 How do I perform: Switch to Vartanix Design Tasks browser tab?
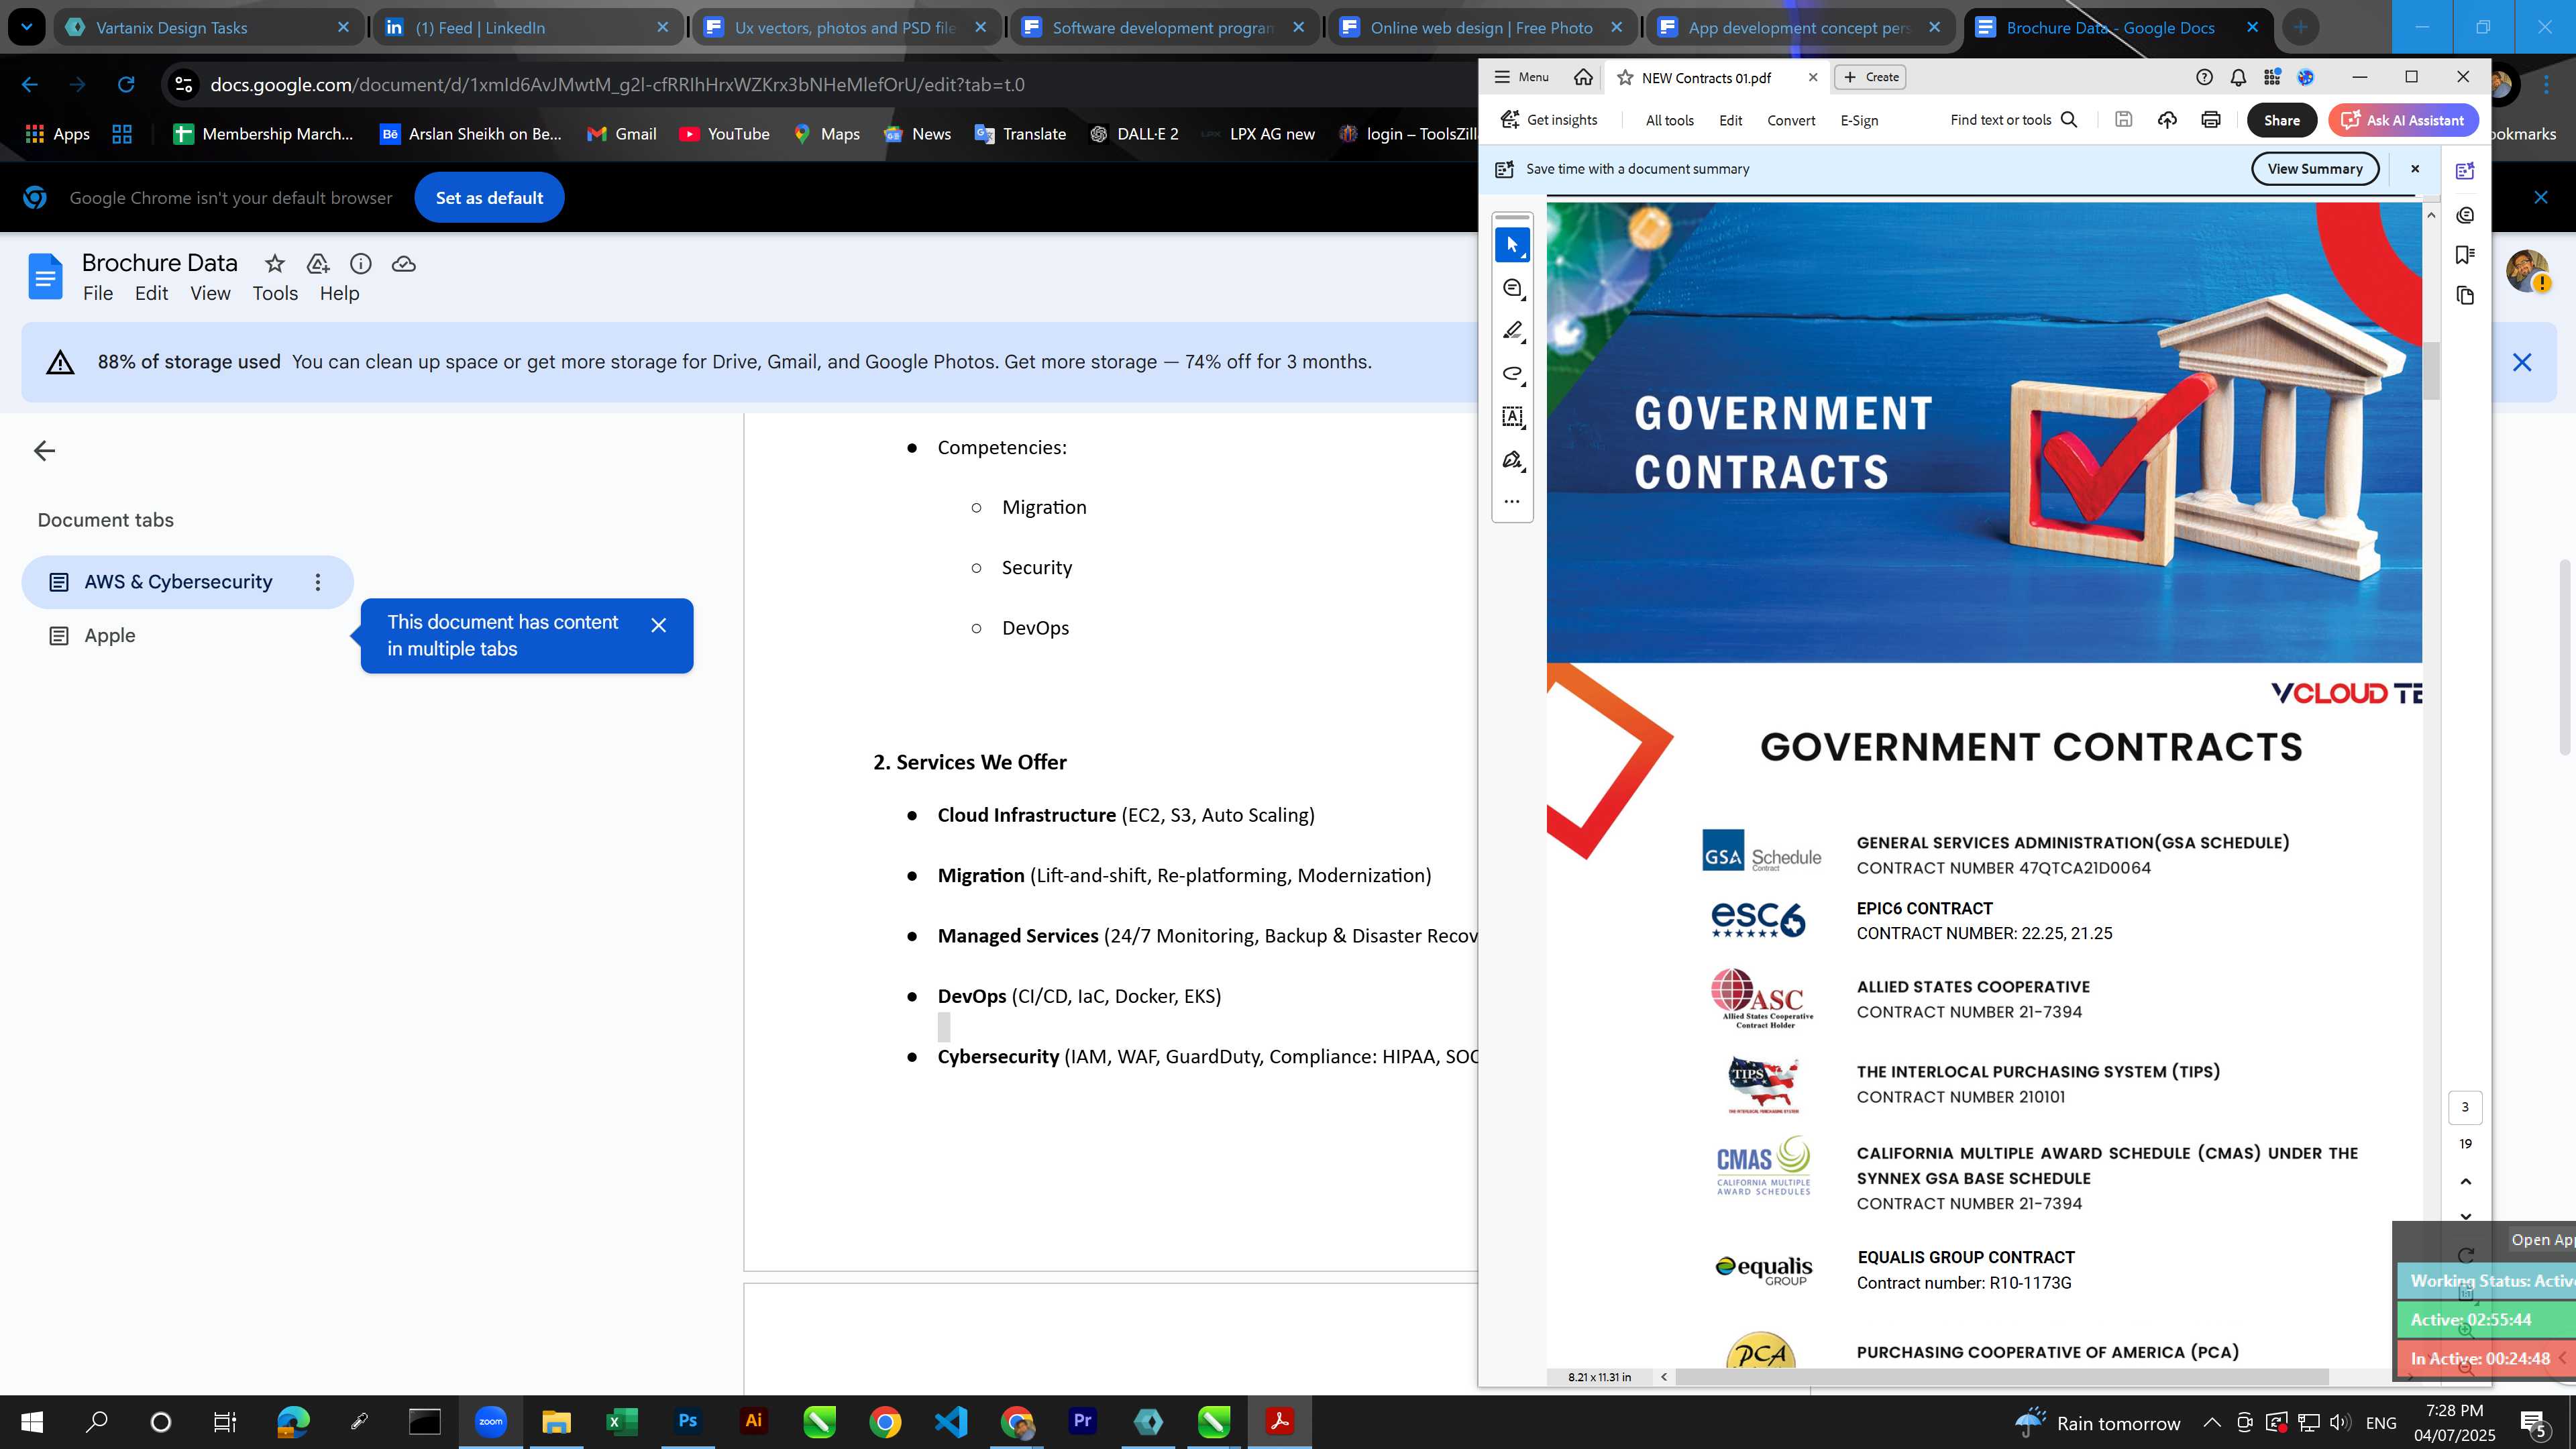click(209, 27)
